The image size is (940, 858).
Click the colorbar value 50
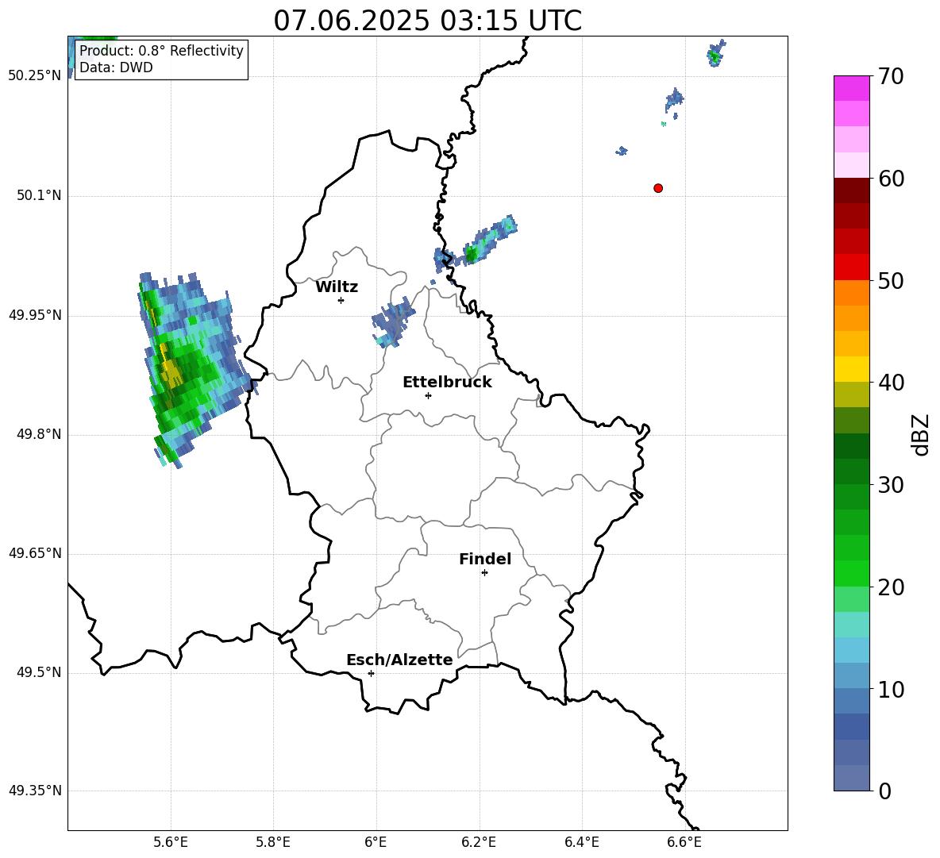[x=892, y=280]
